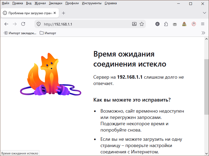Open the Профили menu

pos(72,3)
